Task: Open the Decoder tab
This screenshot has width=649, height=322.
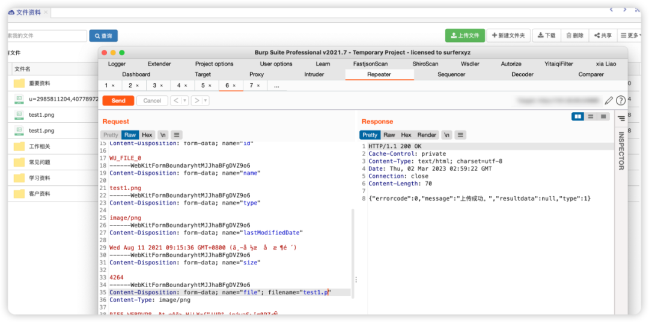Action: [522, 74]
